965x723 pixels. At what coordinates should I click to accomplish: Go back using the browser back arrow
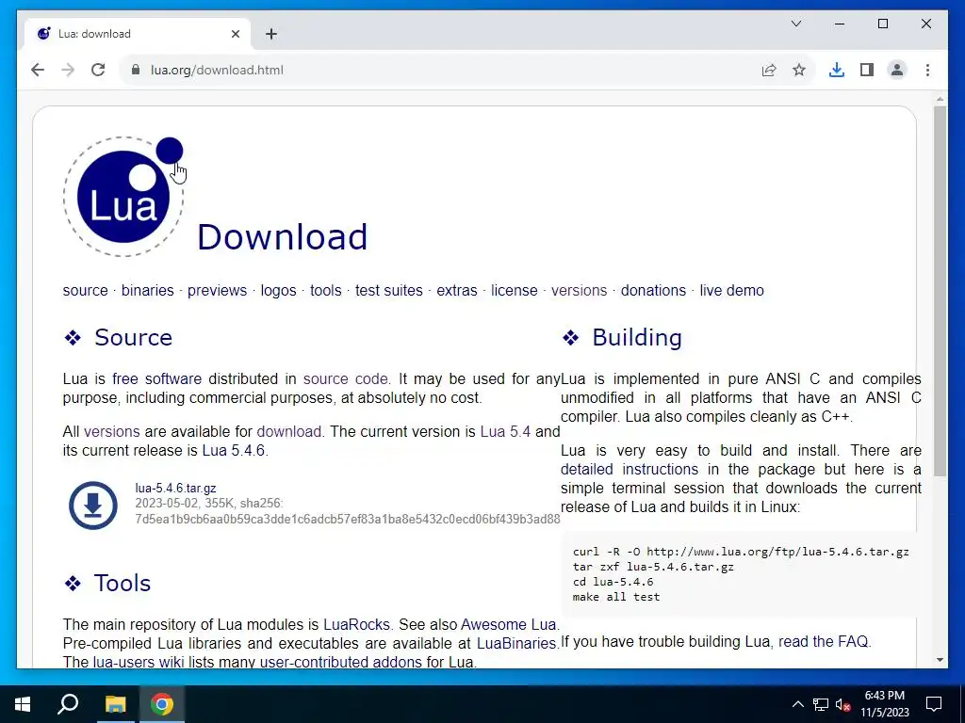click(38, 70)
